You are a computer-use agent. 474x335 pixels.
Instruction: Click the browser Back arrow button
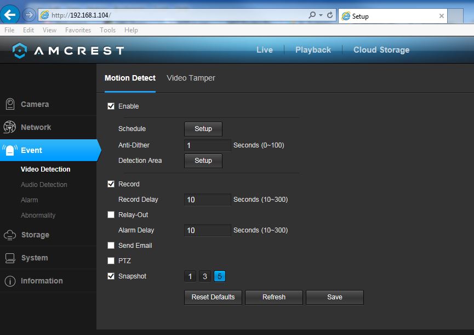(10, 14)
